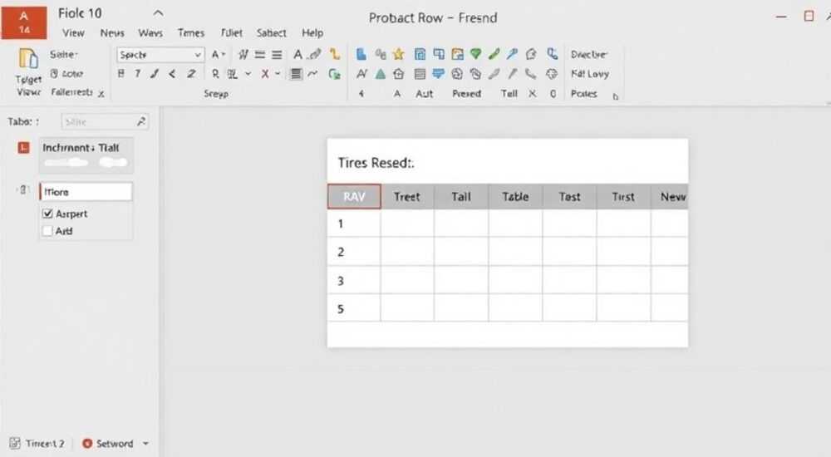Click the filled justify lines icon
The image size is (831, 457).
(x=297, y=74)
